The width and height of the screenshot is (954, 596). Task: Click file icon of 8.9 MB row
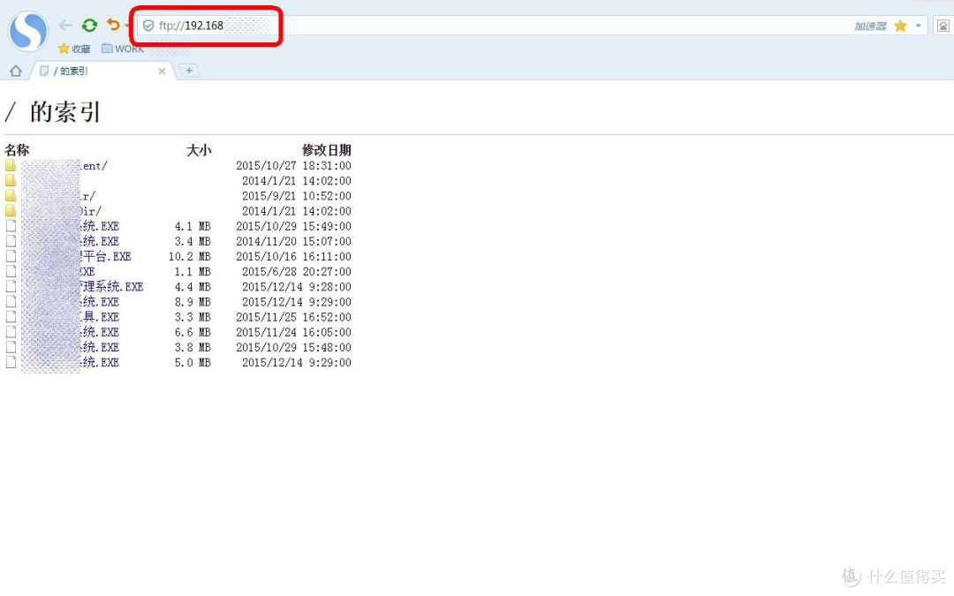click(11, 302)
